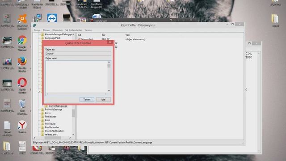Click the folder icon beside Prefetcher

tap(42, 117)
